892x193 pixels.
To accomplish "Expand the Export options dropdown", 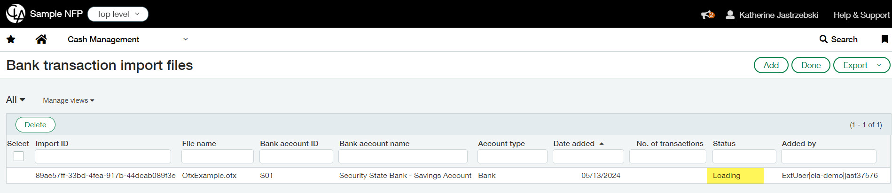I will [879, 65].
